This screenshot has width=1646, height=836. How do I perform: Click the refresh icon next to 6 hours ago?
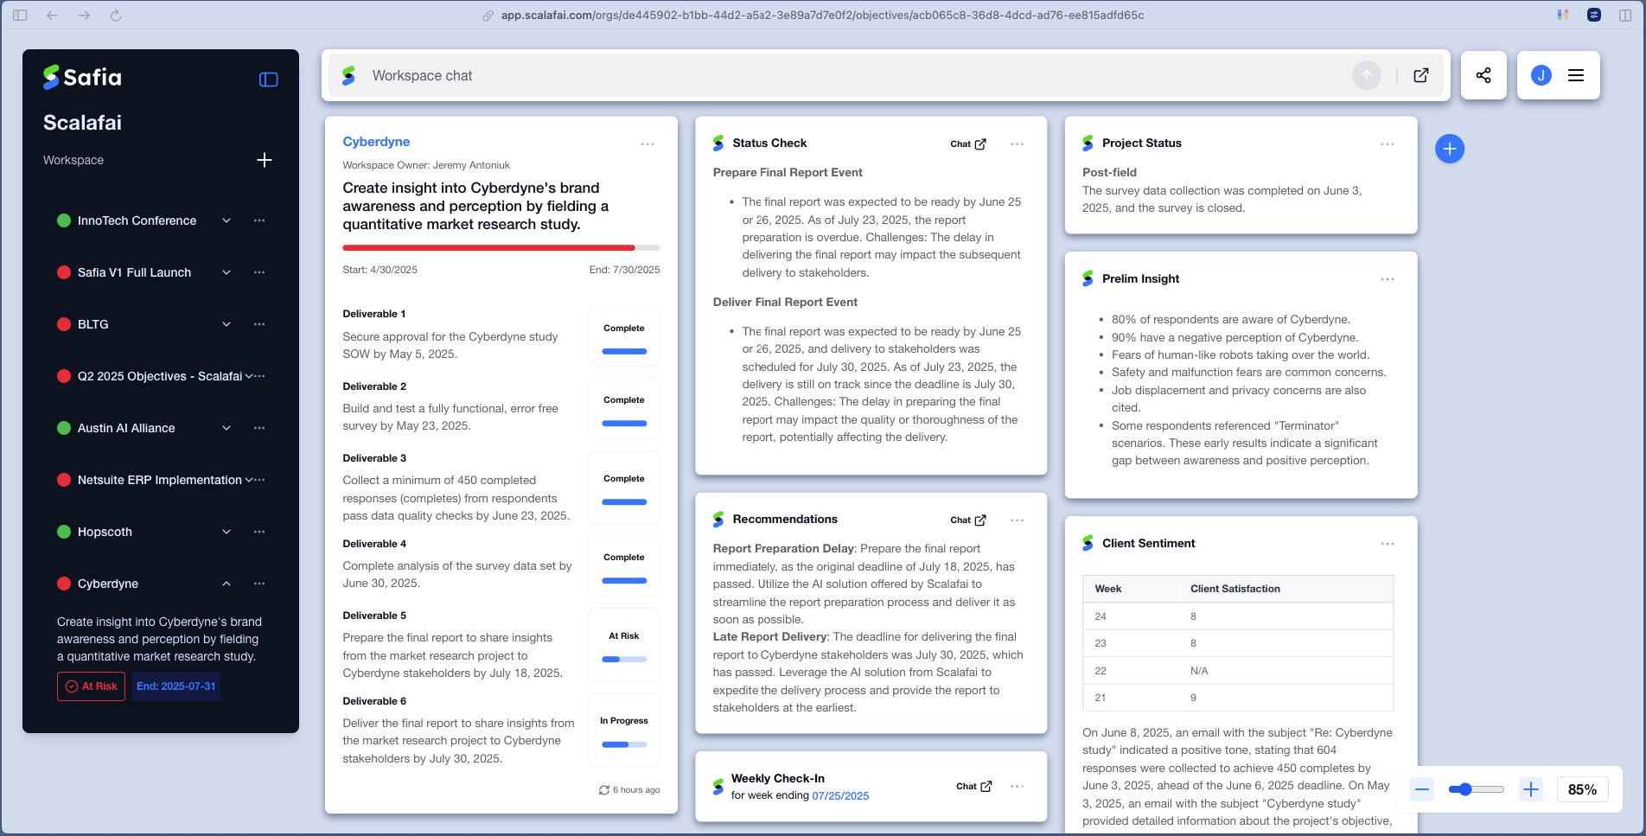click(x=603, y=790)
